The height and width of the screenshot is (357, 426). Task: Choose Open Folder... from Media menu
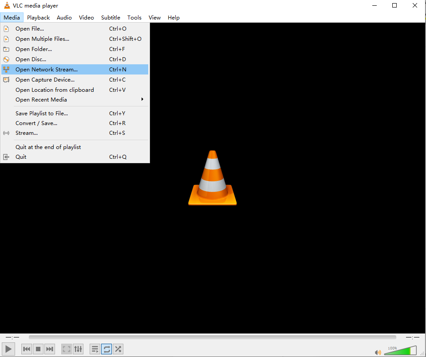[75, 49]
